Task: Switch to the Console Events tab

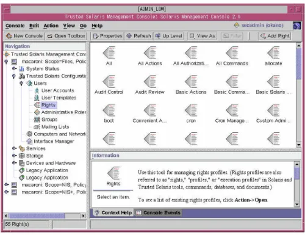Action: [158, 212]
